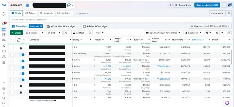Open the $66,509.05 amount spent link

[164, 66]
